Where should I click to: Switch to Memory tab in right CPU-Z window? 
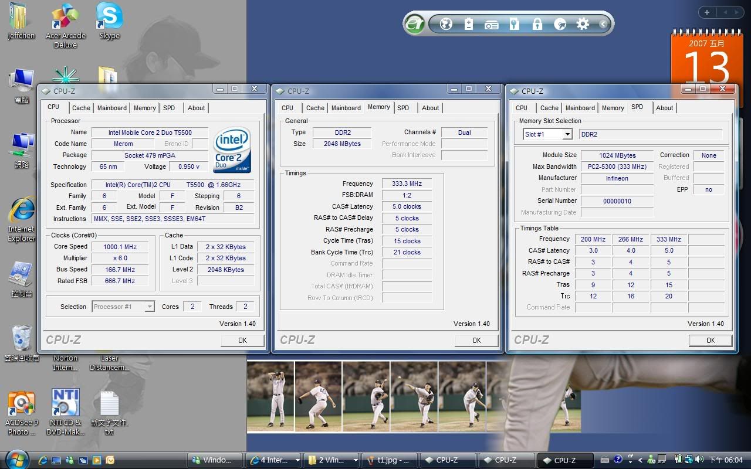pos(613,108)
